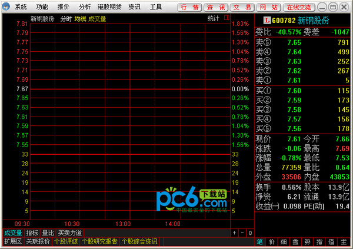Select the 笔 tick tab at bottom right

point(261,242)
